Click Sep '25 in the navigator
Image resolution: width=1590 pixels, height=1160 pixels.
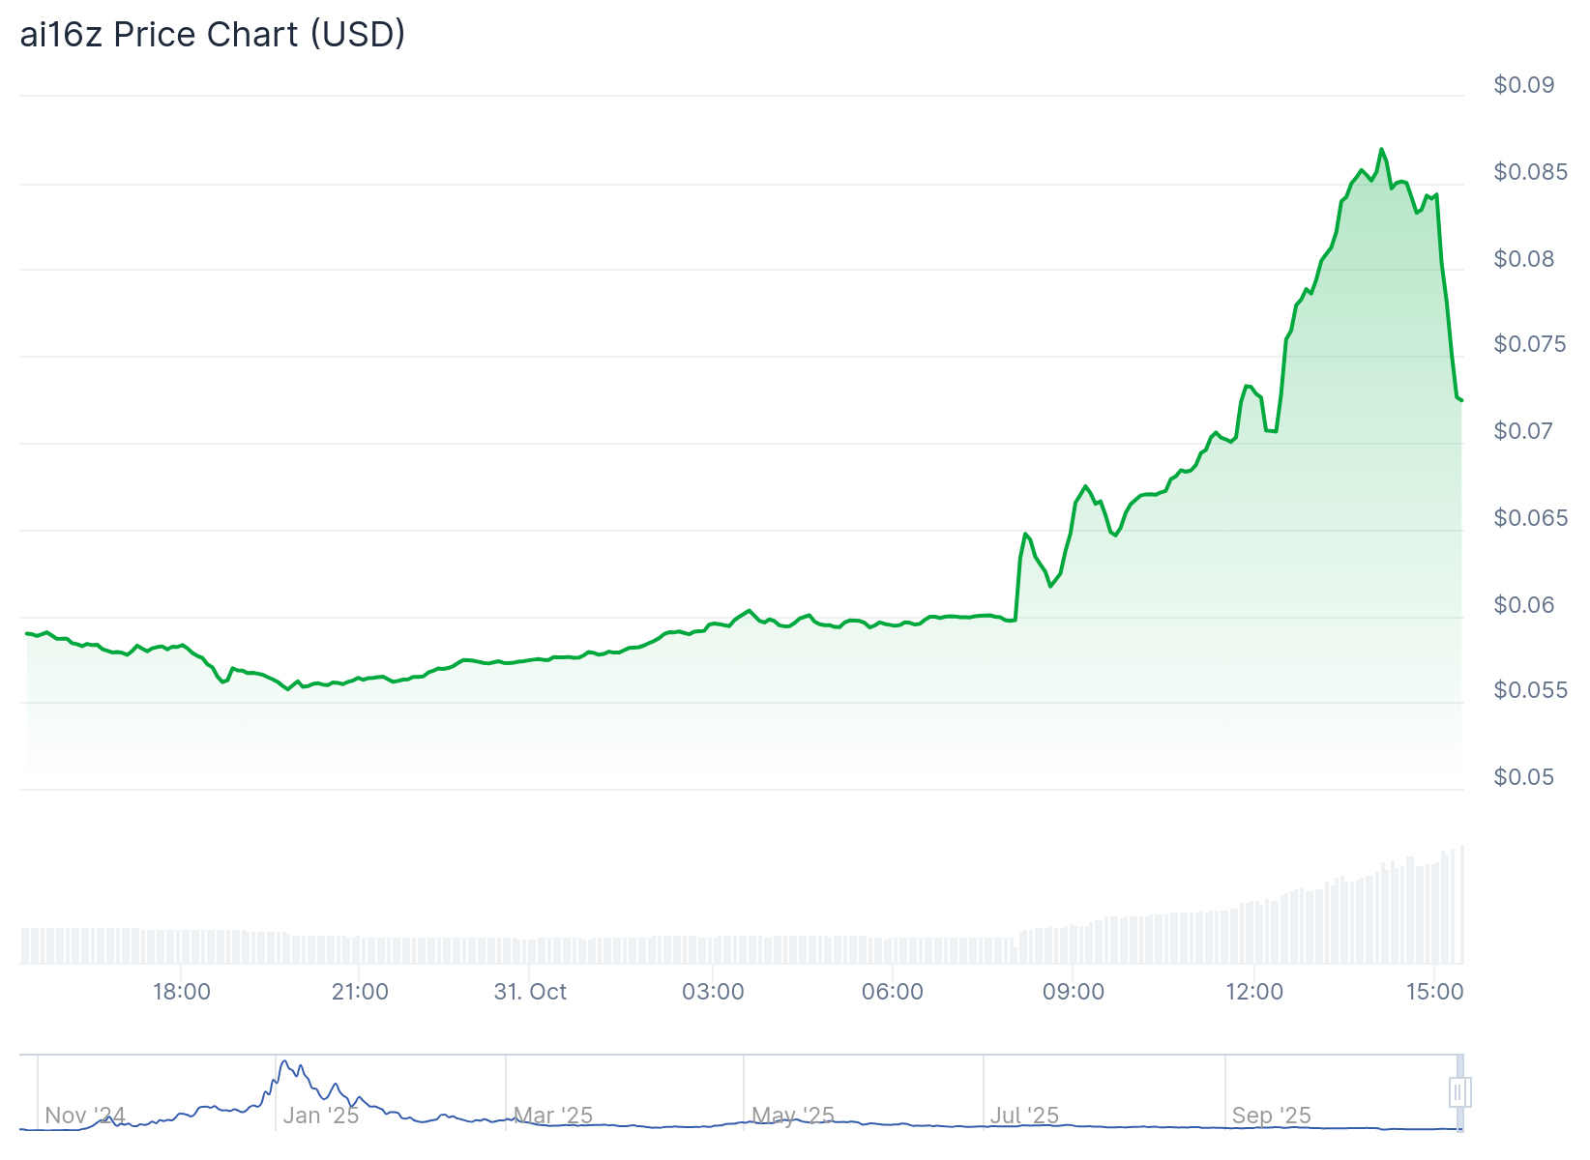click(x=1271, y=1116)
